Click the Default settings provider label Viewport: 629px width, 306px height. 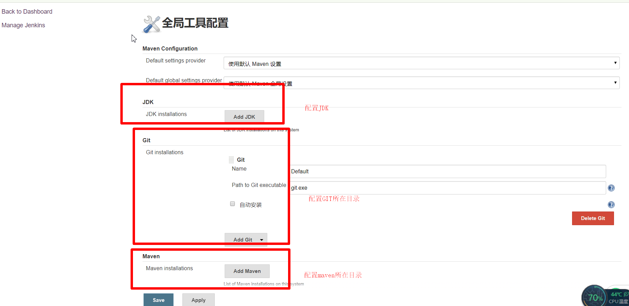176,60
